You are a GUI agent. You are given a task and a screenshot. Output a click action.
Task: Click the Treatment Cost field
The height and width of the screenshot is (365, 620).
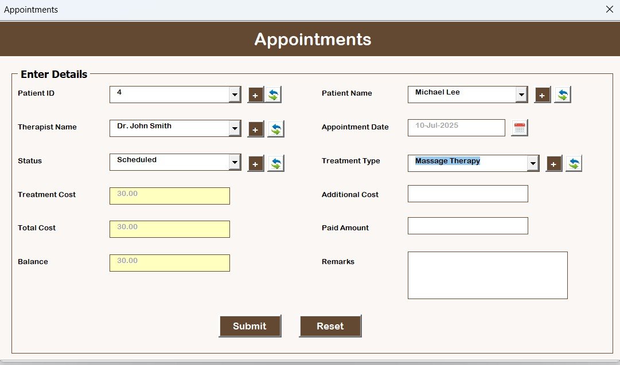click(170, 196)
